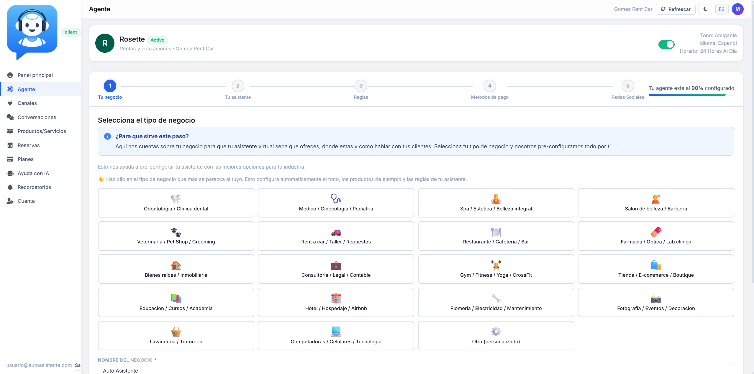Viewport: 754px width, 374px height.
Task: Open the Recordatorios bell icon
Action: 10,187
